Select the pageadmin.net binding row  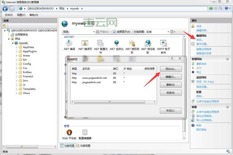(x=114, y=82)
